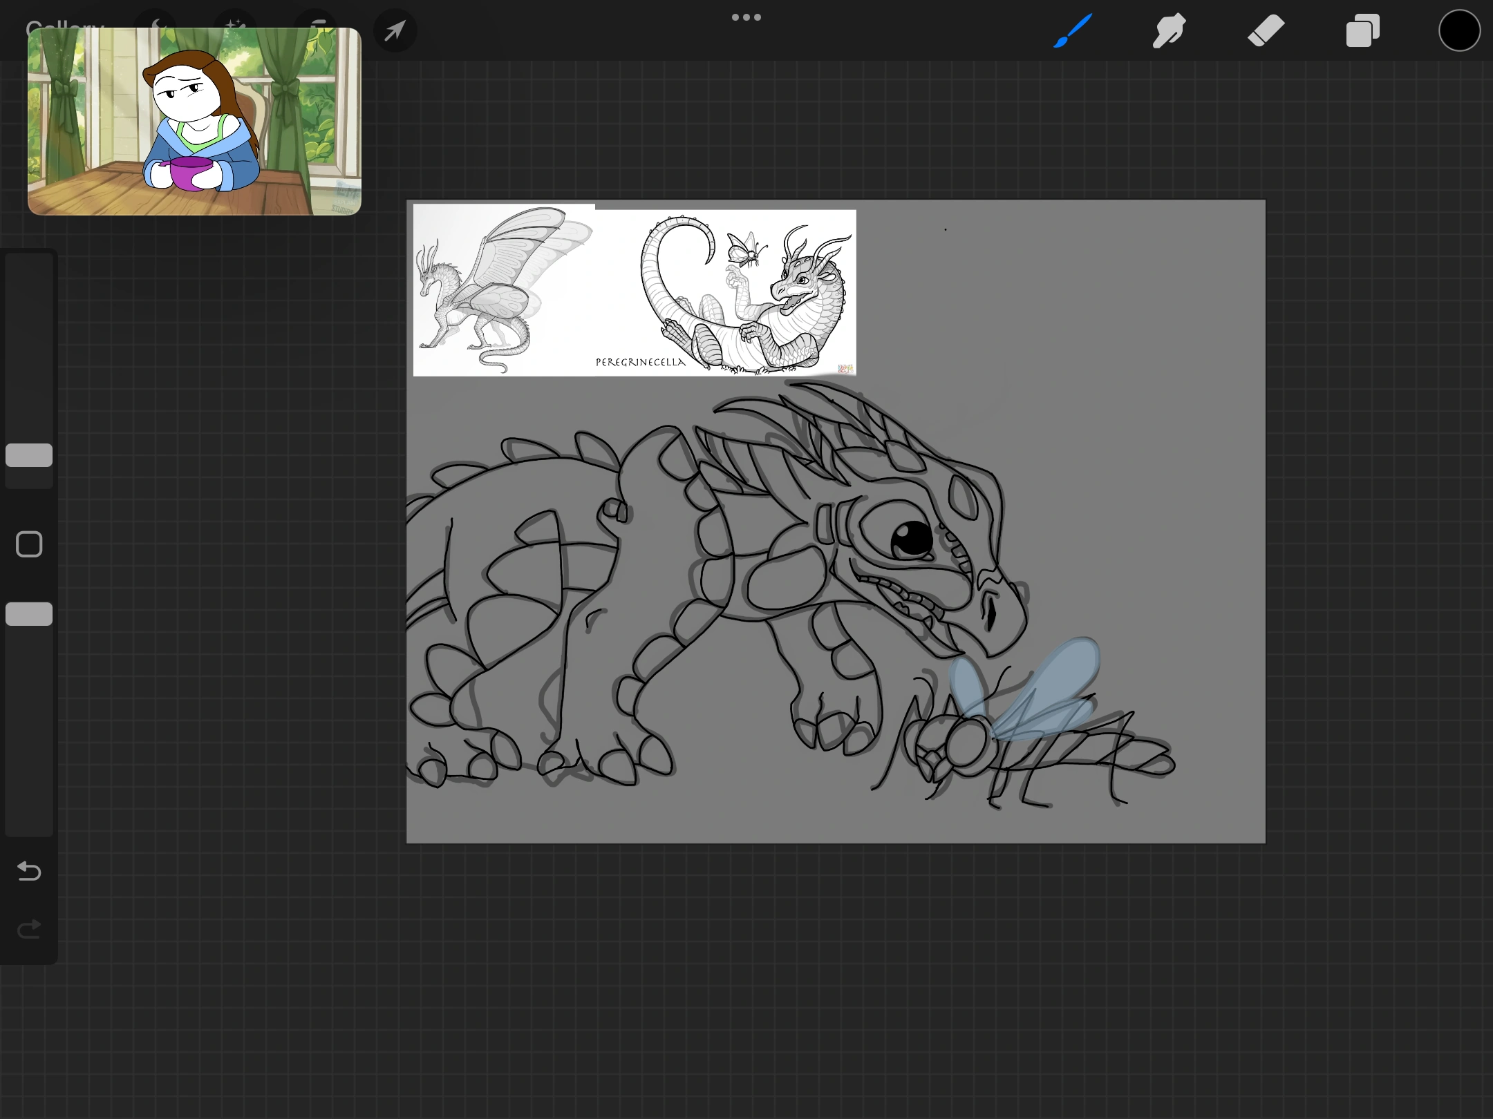Tap the redo arrow in the sidebar
The image size is (1493, 1119).
click(x=28, y=929)
